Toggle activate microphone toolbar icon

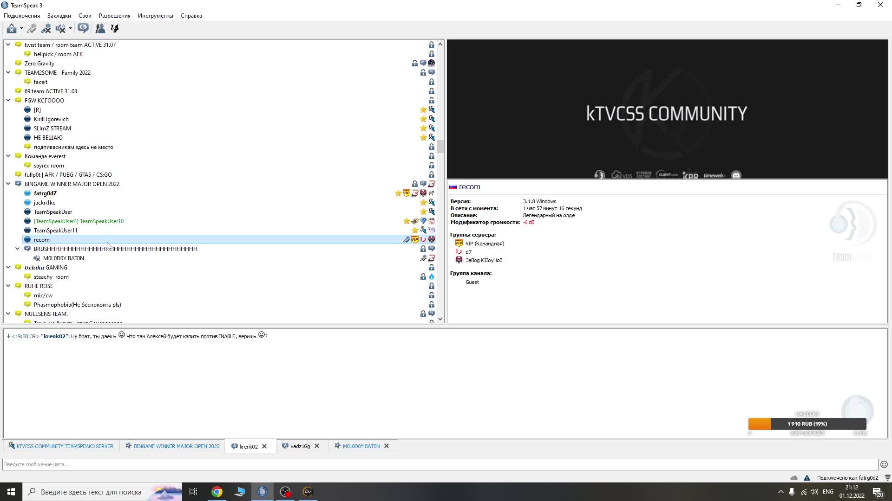coord(32,29)
